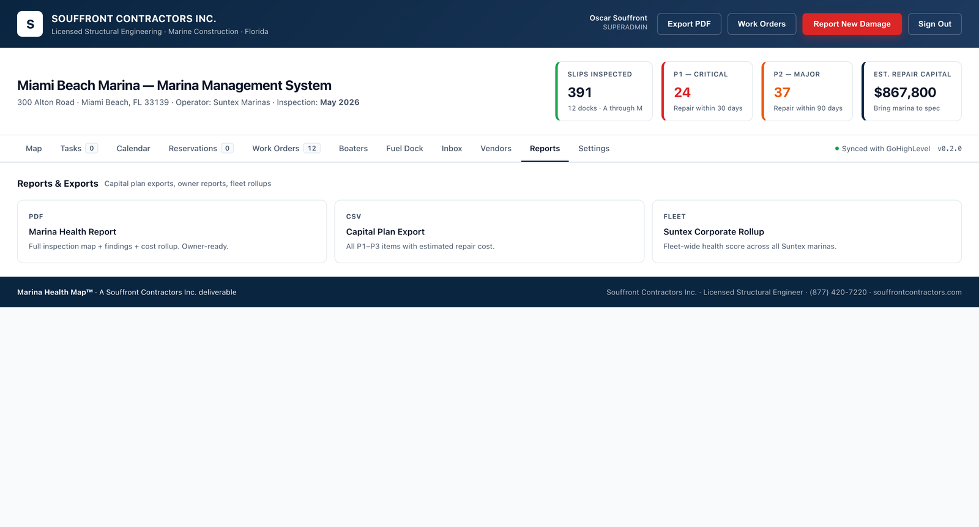Click the Reservations tab count badge 0

(x=227, y=149)
